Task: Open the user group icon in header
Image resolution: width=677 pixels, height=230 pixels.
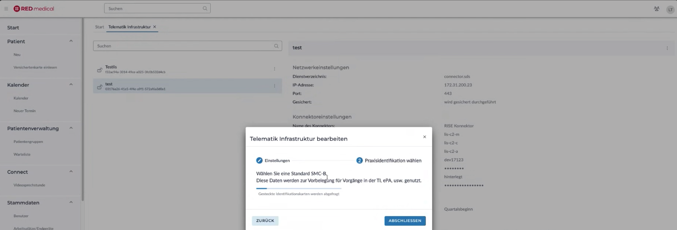Action: tap(657, 9)
